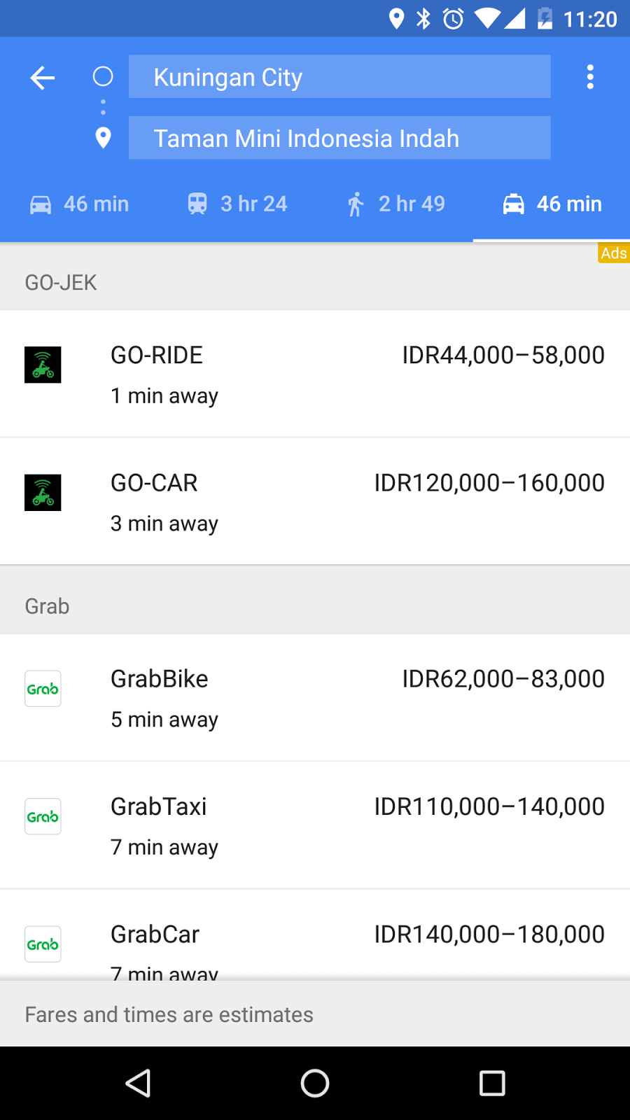This screenshot has height=1120, width=630.
Task: Edit Taman Mini Indonesia Indah destination field
Action: point(339,138)
